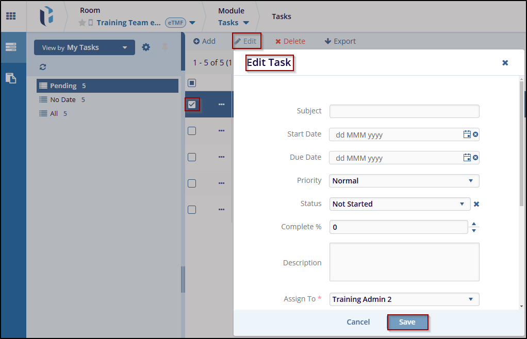Open the View by My Tasks dropdown
This screenshot has width=527, height=339.
(x=85, y=47)
